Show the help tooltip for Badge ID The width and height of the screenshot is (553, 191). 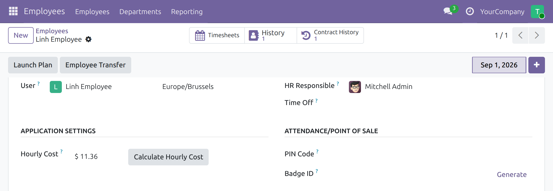point(317,171)
